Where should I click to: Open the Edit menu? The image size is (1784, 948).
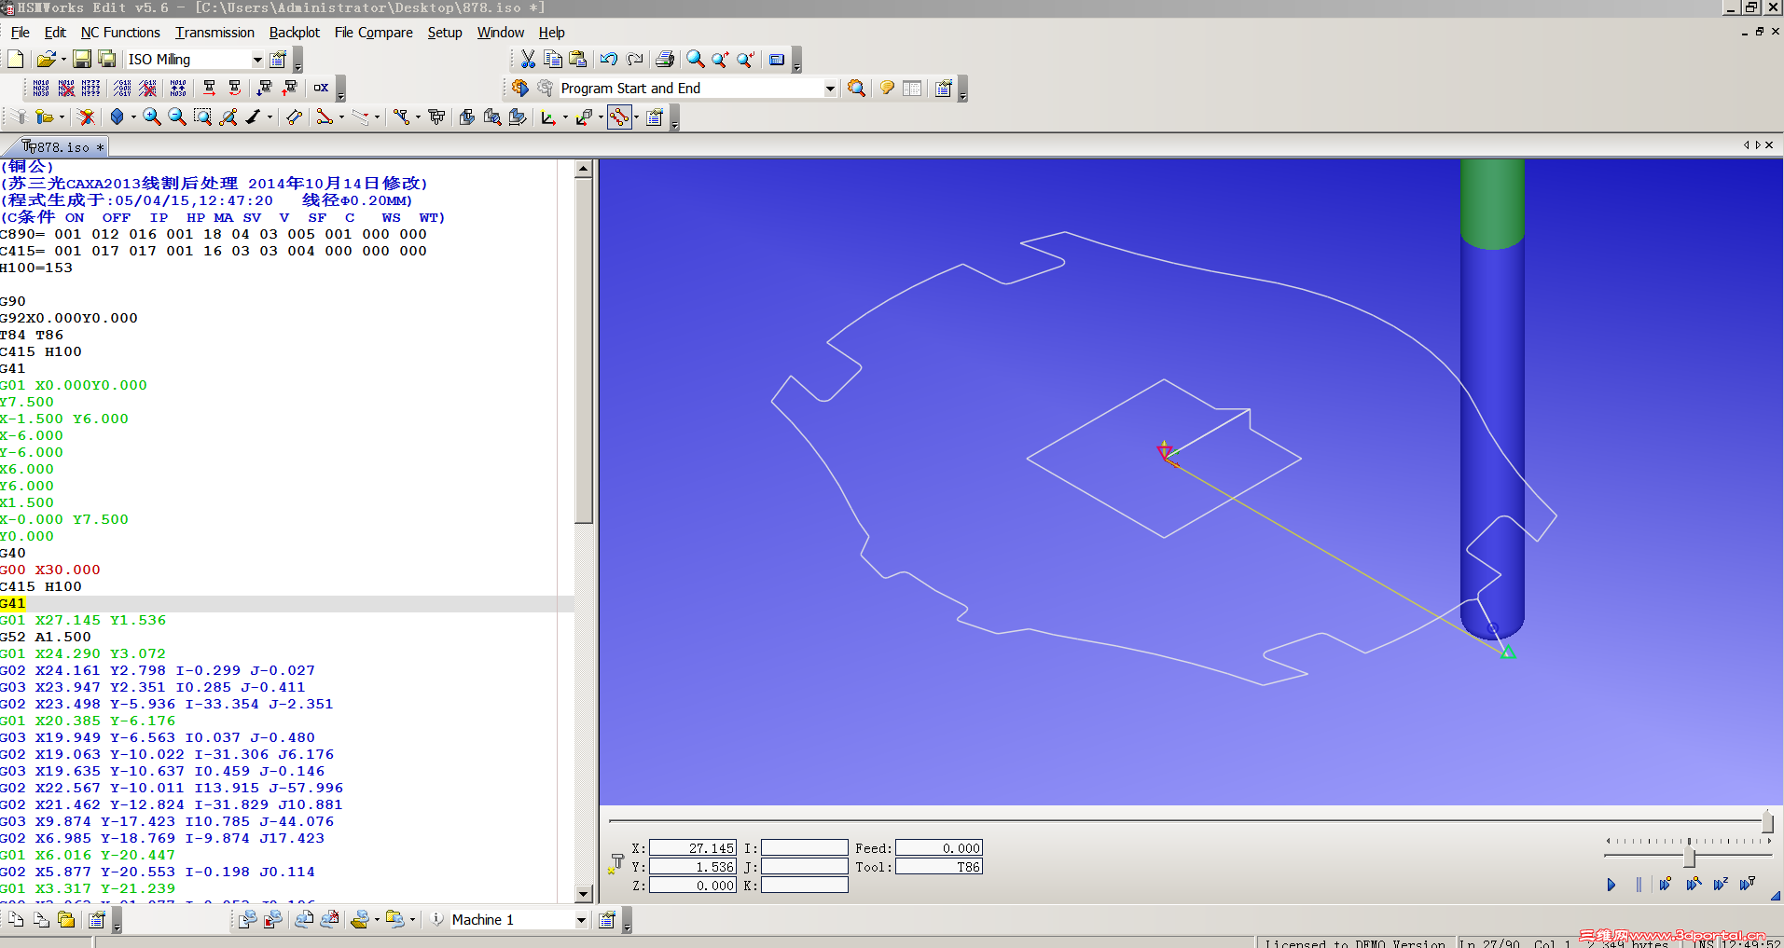point(55,33)
